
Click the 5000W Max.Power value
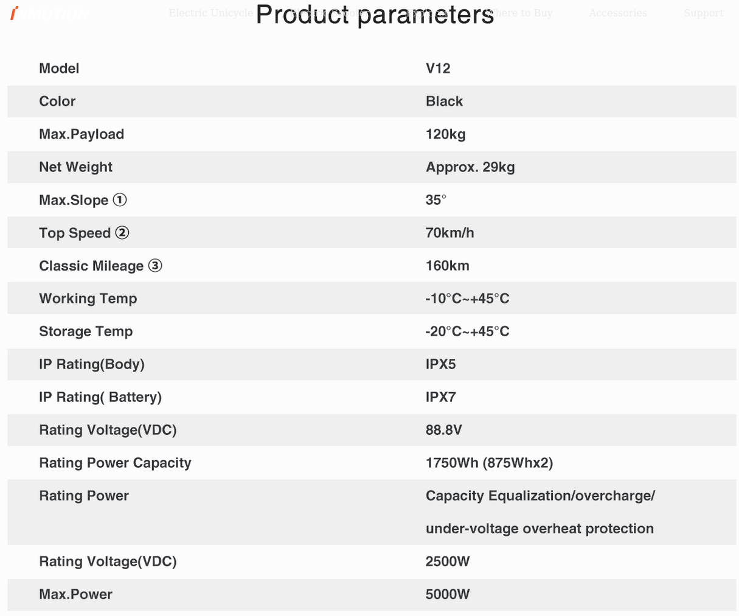[448, 594]
